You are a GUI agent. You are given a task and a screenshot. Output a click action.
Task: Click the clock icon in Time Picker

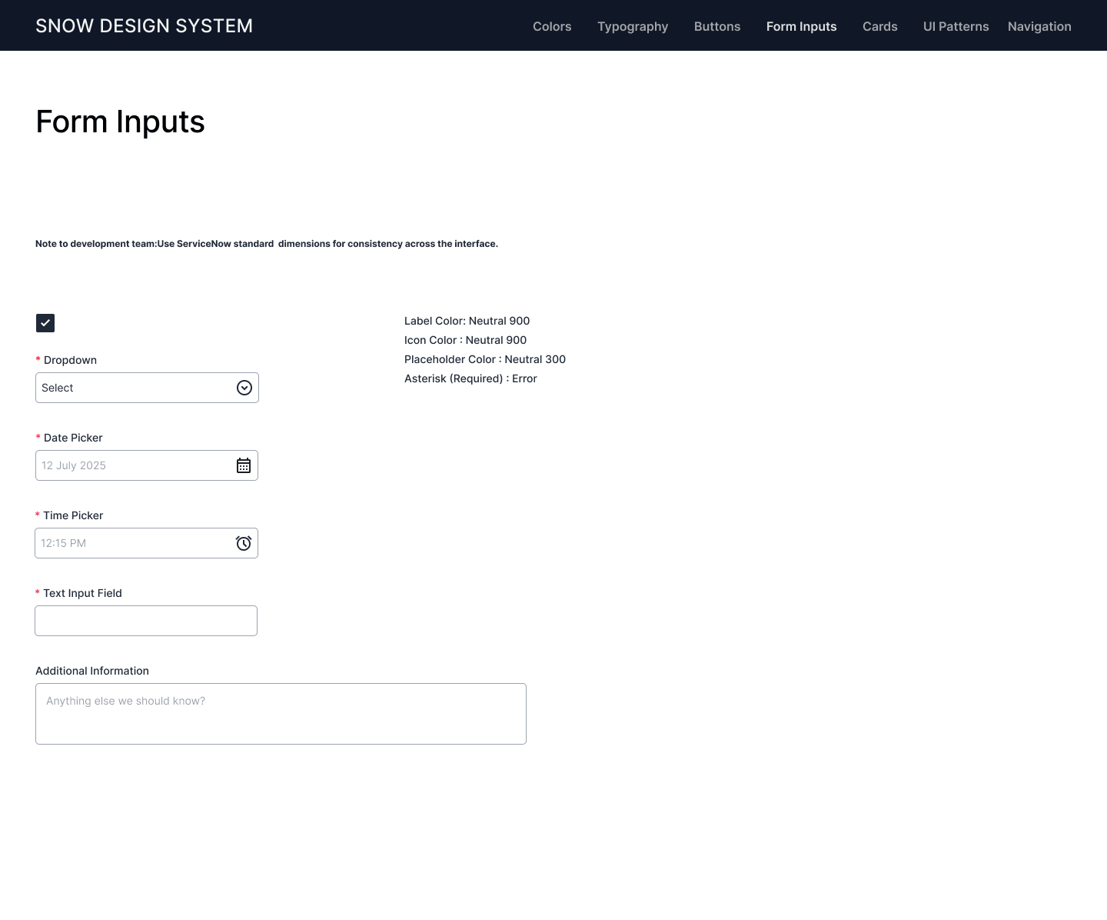244,543
